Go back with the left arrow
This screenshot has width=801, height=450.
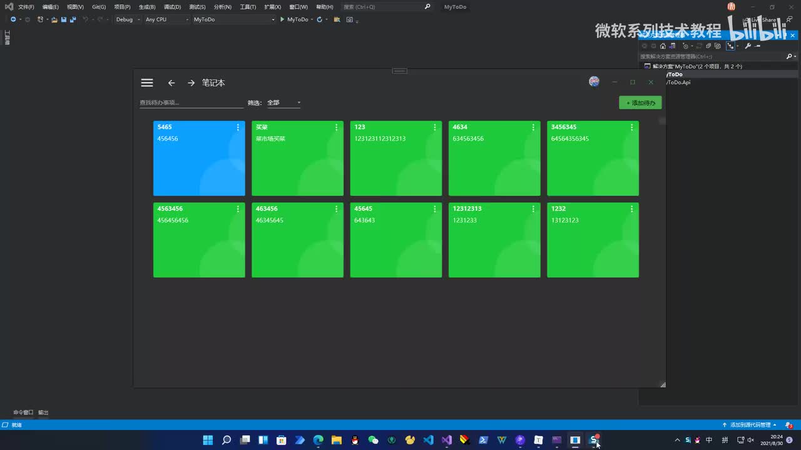click(171, 82)
